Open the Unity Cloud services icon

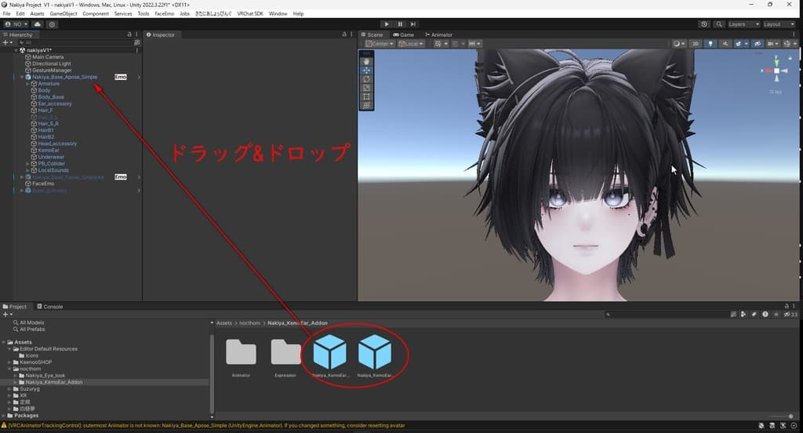pos(38,24)
